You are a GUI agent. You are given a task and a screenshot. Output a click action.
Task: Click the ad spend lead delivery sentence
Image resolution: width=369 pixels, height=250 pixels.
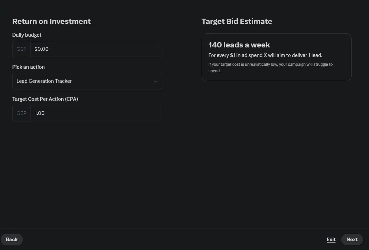[x=265, y=55]
